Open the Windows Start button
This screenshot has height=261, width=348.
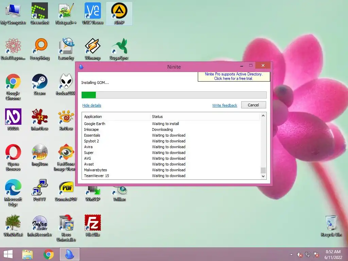(8, 254)
